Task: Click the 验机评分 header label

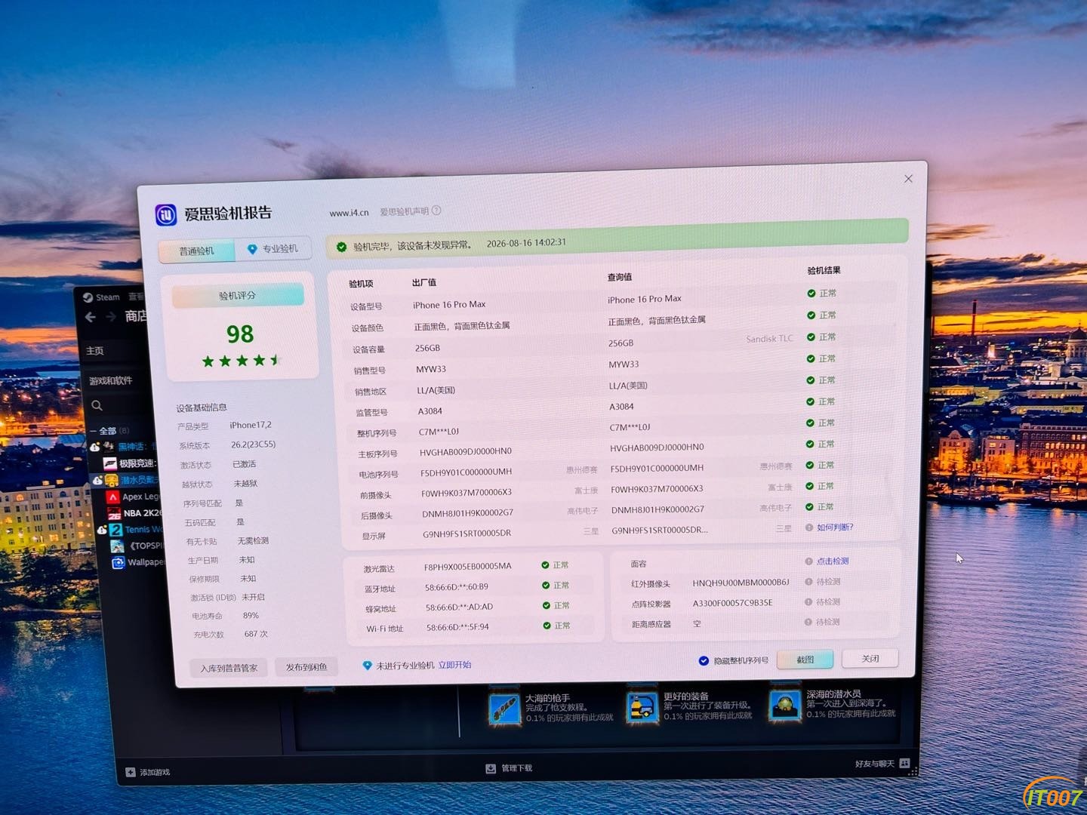Action: coord(238,296)
